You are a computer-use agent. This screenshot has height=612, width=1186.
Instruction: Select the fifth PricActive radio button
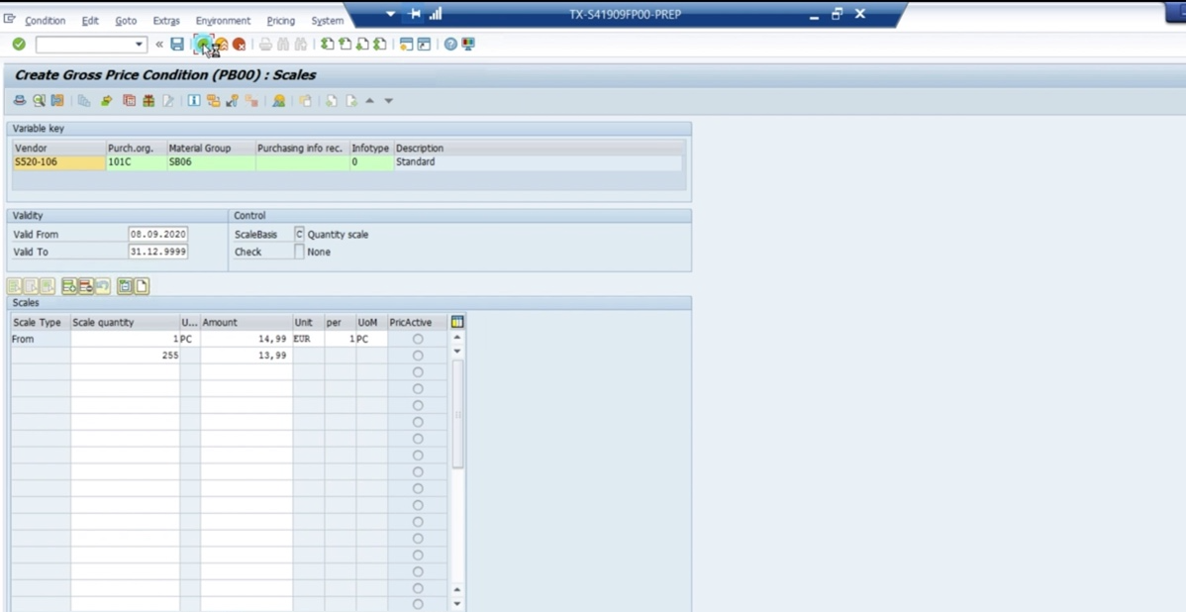coord(418,405)
